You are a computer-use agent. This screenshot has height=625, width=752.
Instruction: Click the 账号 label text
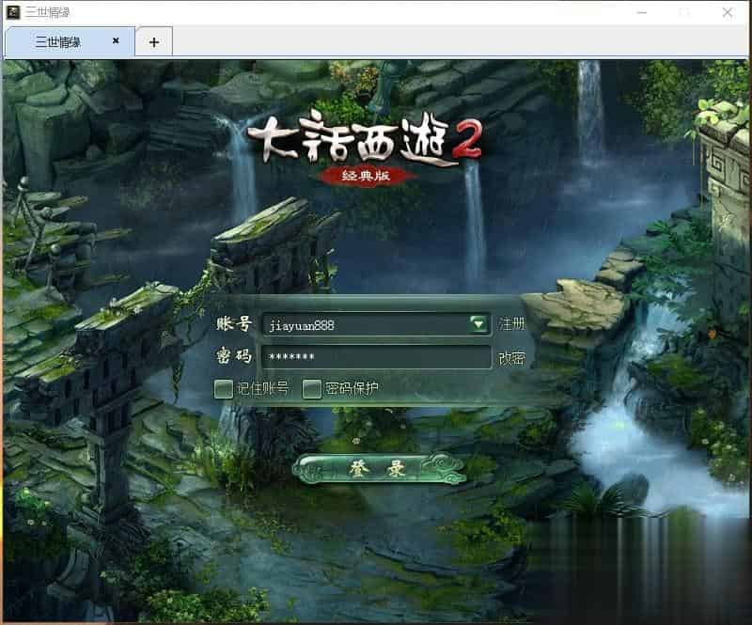coord(234,324)
